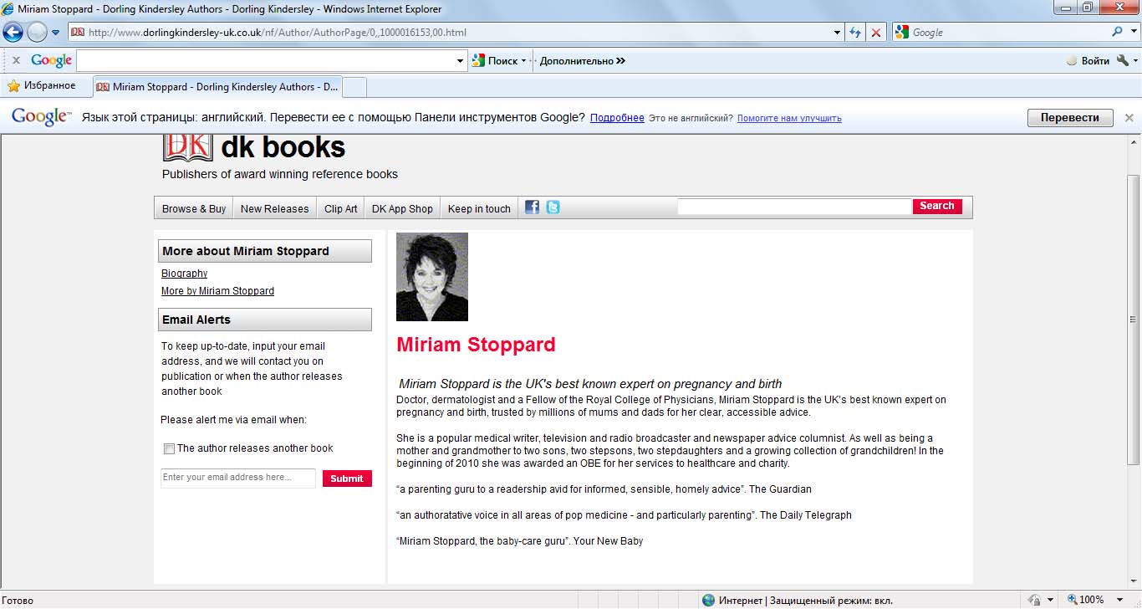
Task: Open a new blank tab
Action: click(x=354, y=86)
